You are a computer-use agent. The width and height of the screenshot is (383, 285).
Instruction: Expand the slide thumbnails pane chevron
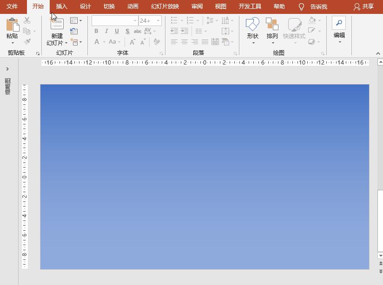tap(7, 69)
